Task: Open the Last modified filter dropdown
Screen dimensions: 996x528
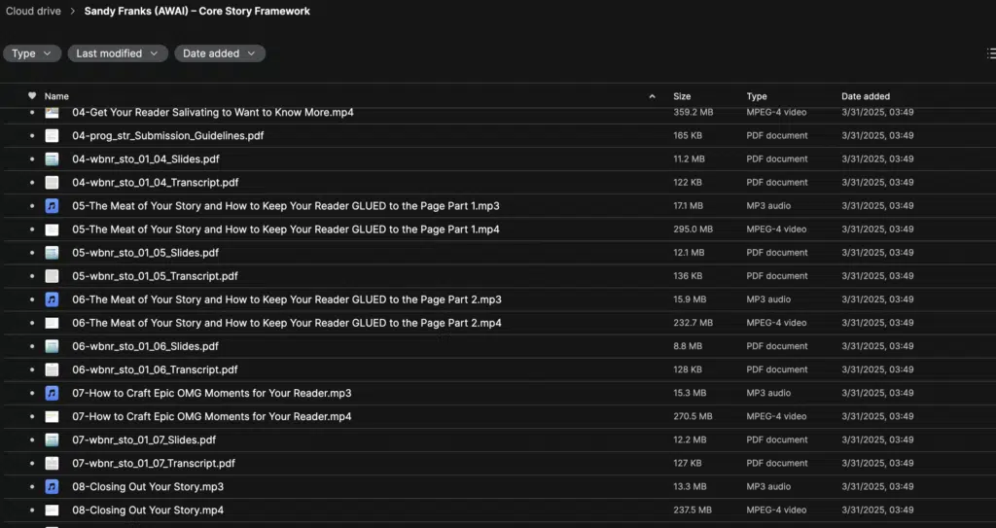Action: [x=118, y=53]
